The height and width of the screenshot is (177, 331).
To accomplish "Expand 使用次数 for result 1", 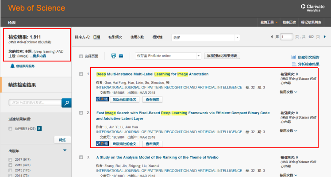I will (289, 92).
